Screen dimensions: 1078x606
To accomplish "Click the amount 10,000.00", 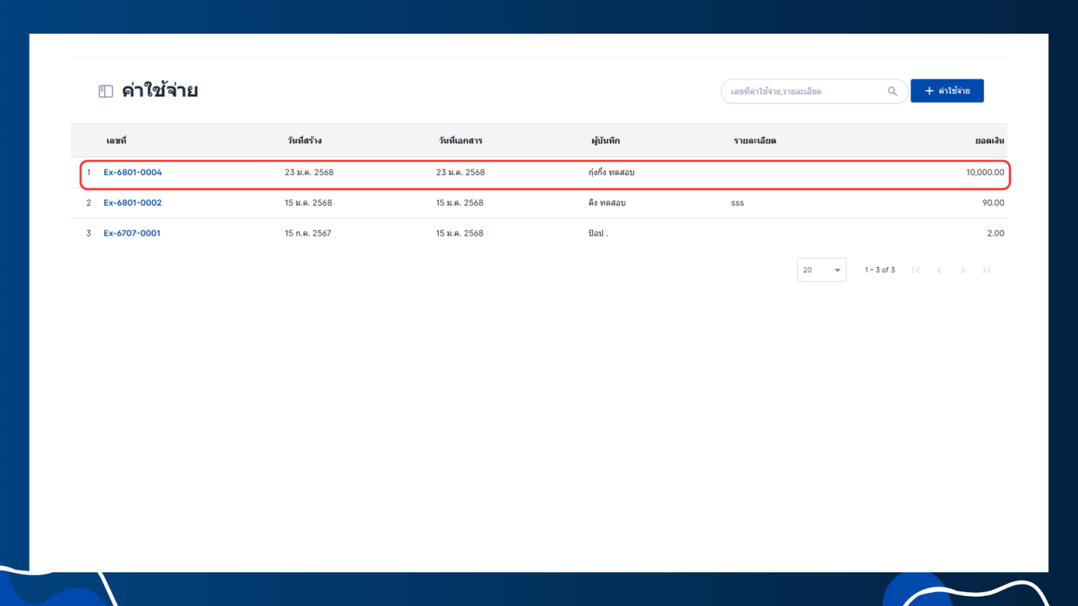I will point(985,172).
